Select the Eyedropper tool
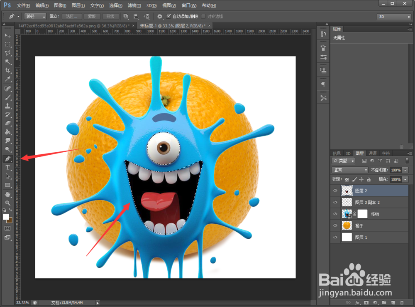This screenshot has height=307, width=415. point(7,79)
